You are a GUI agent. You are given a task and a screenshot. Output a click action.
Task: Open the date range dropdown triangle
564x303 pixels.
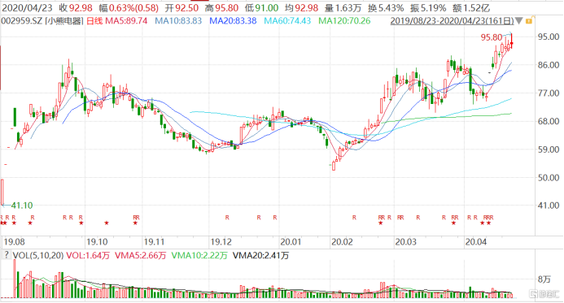518,21
